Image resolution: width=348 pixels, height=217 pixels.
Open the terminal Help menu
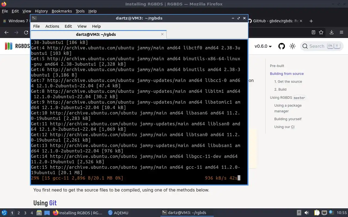click(96, 26)
